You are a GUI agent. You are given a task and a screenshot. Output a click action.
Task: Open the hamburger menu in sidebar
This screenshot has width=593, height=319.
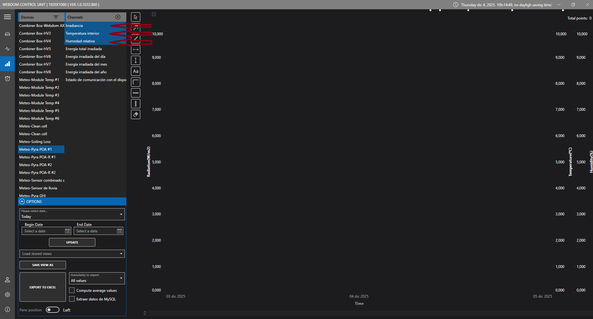[x=7, y=17]
